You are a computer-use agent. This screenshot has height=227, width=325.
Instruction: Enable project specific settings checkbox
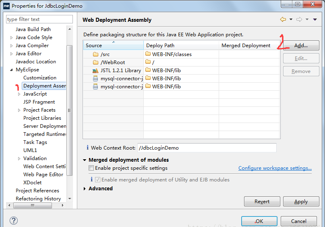tap(91, 168)
